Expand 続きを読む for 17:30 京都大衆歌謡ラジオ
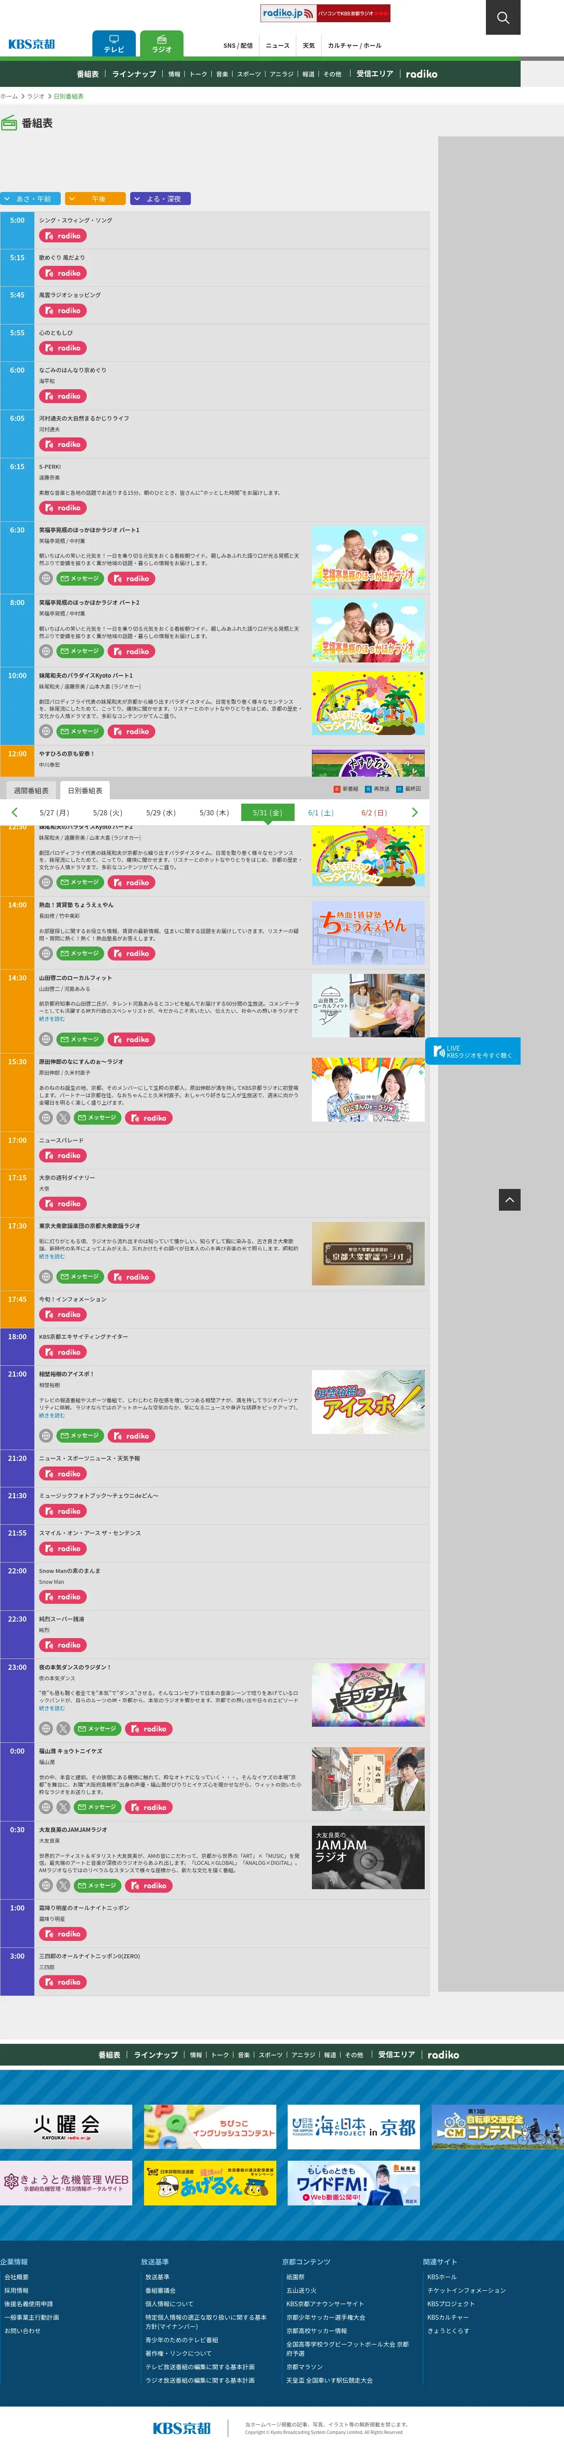564x2450 pixels. [51, 1256]
